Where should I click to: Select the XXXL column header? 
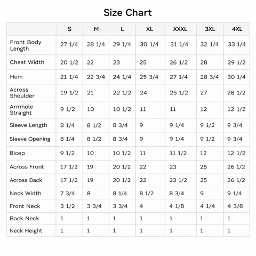[180, 29]
